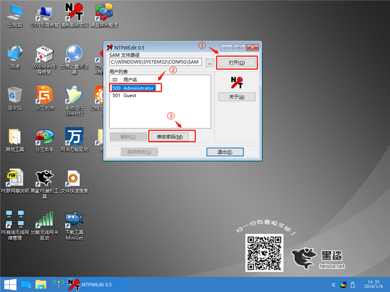Open the 清除系统密码 desktop shortcut
This screenshot has width=390, height=292.
click(x=75, y=13)
